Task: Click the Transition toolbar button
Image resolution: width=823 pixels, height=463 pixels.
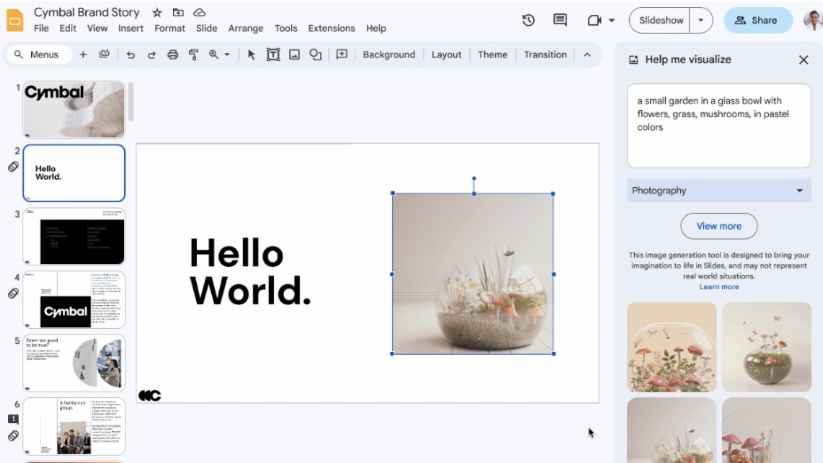Action: click(x=545, y=54)
